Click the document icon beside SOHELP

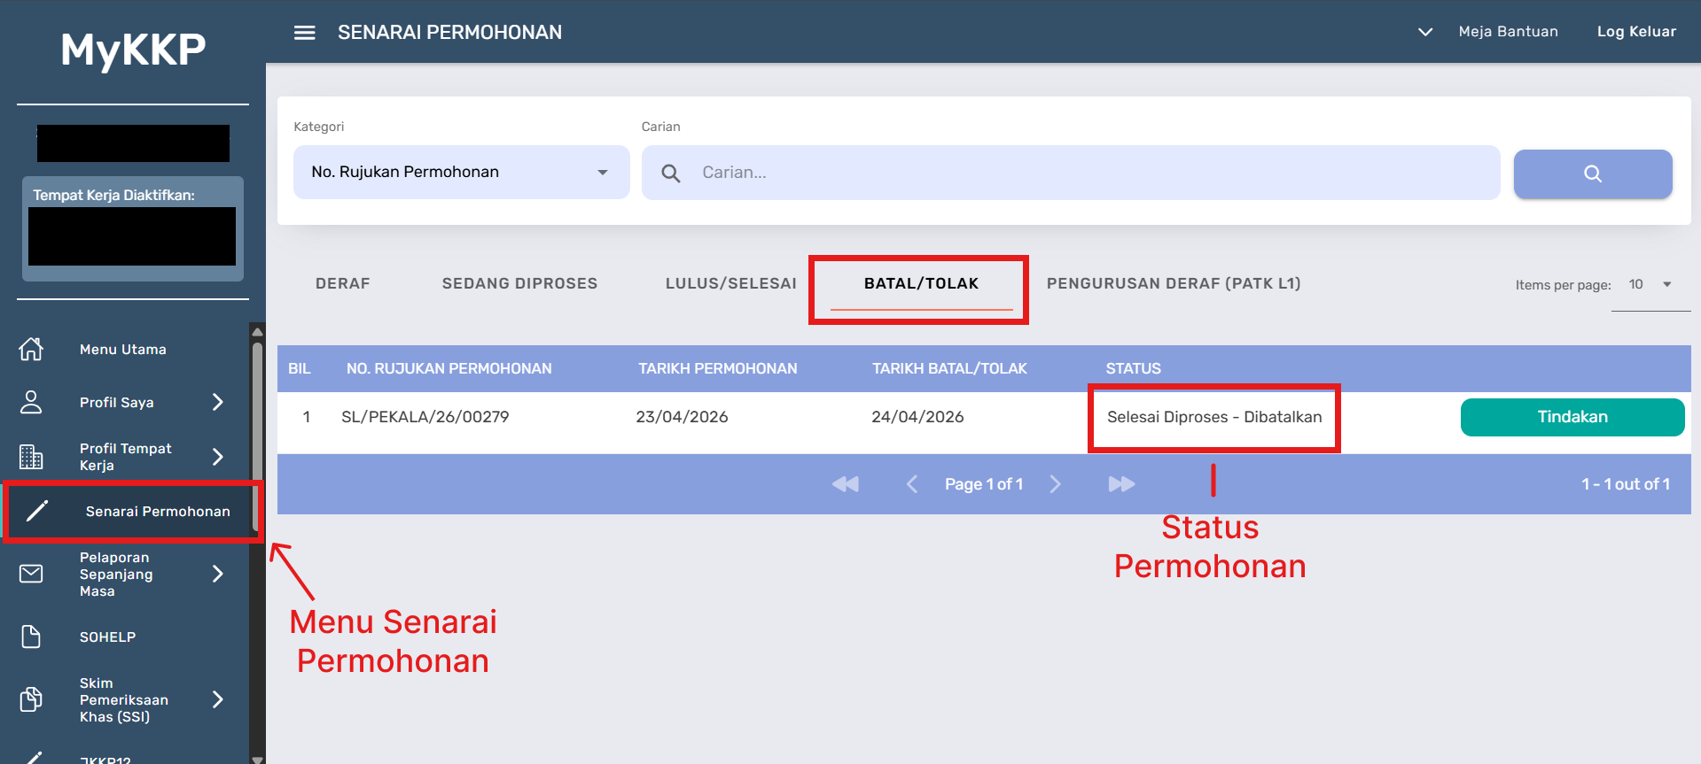(x=31, y=637)
